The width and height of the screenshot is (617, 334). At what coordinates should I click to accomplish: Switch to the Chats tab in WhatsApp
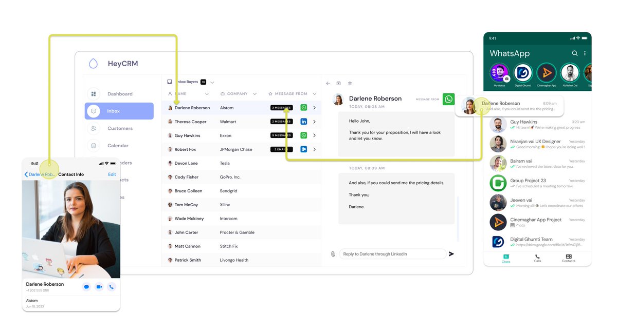coord(506,259)
